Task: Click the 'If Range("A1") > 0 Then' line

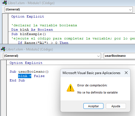Action: (43, 43)
